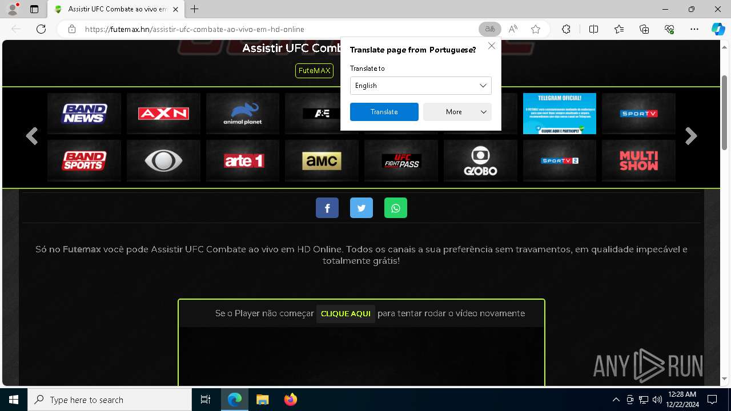Open a new tab

(x=195, y=9)
